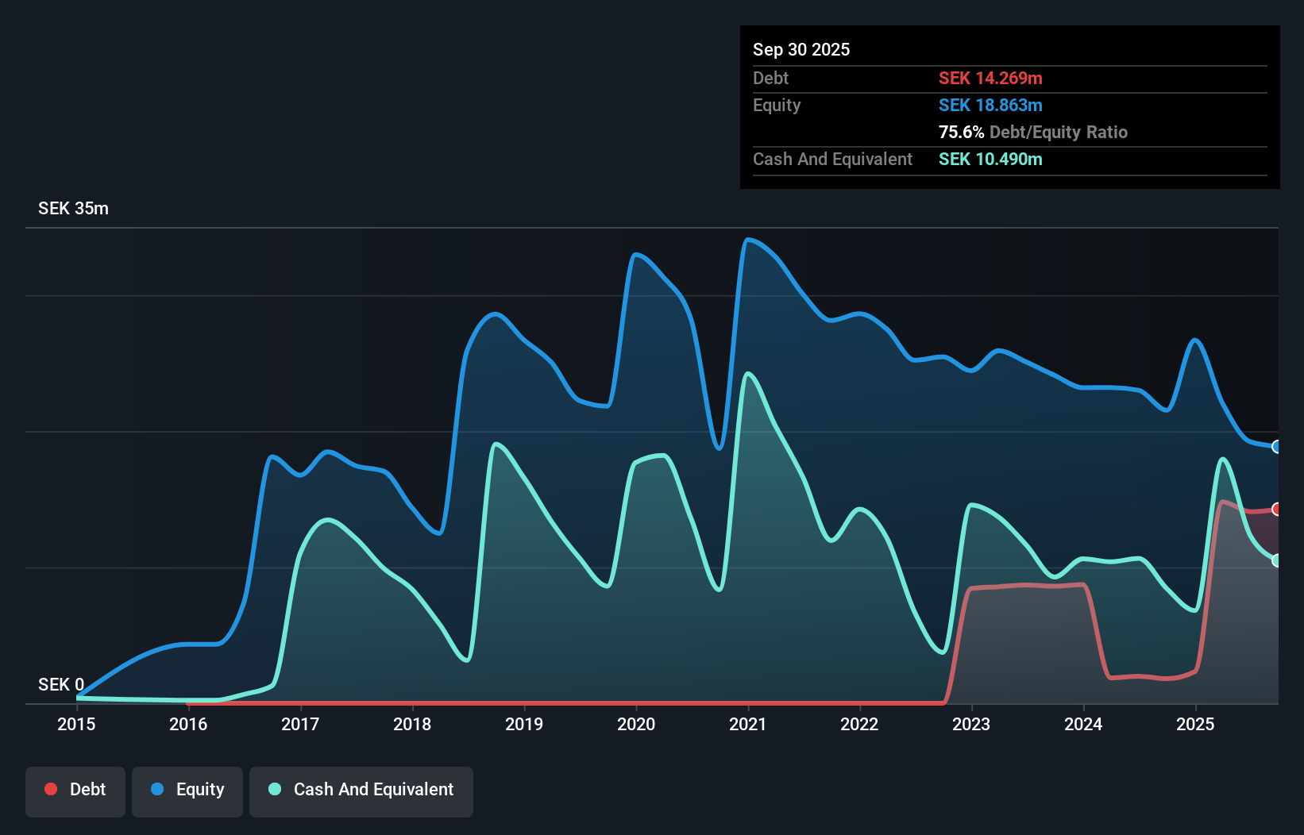
Task: Select the 2021 axis label
Action: pyautogui.click(x=747, y=724)
